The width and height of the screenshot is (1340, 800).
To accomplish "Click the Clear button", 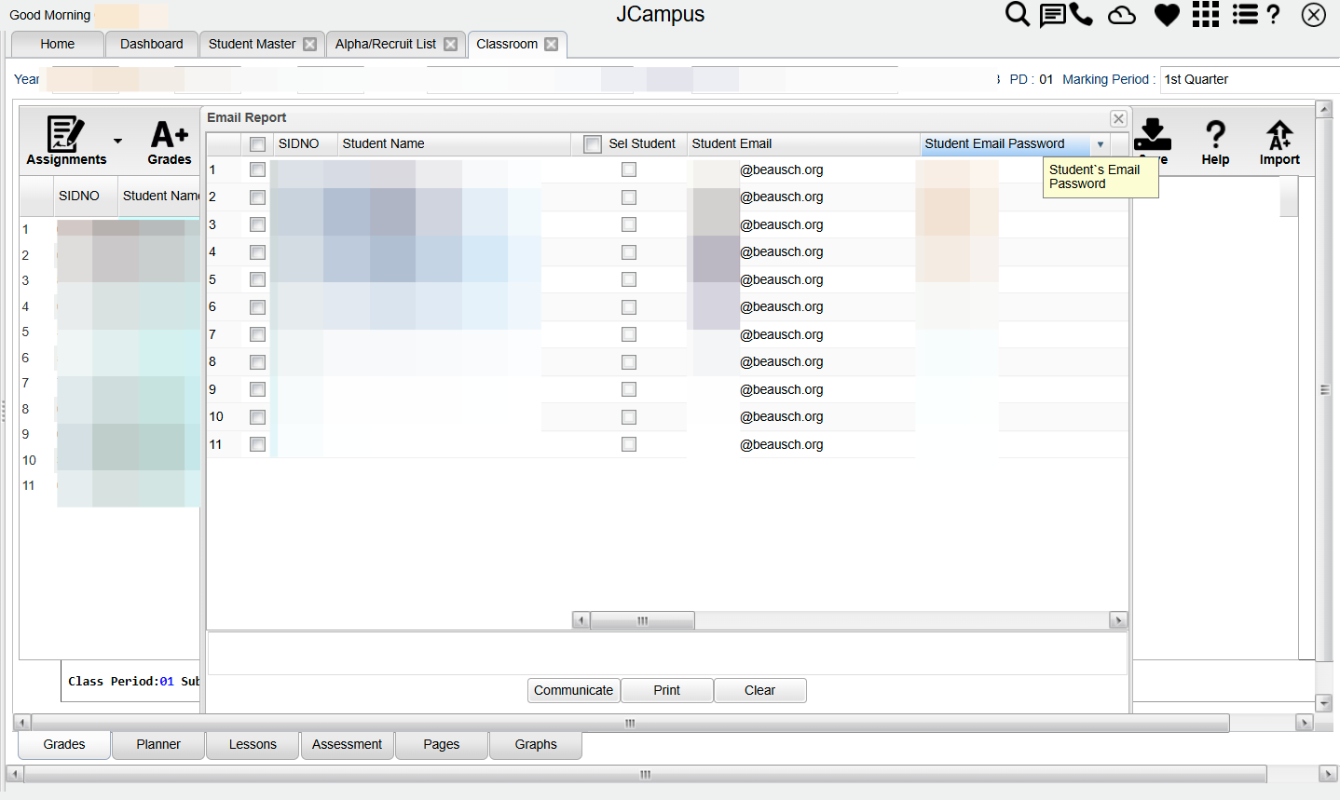I will [760, 690].
